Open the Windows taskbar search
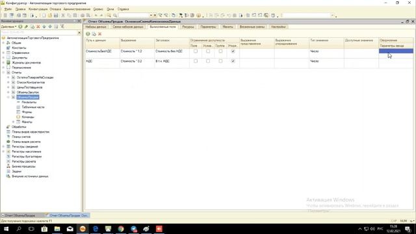Screen dimensions: 416x234 click(19, 229)
